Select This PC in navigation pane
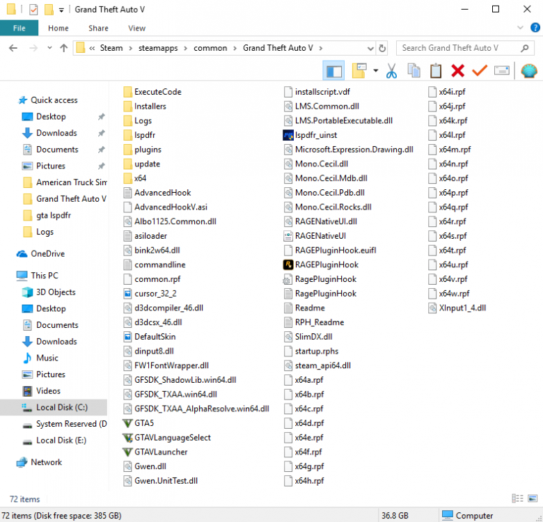543x522 pixels. coord(44,276)
